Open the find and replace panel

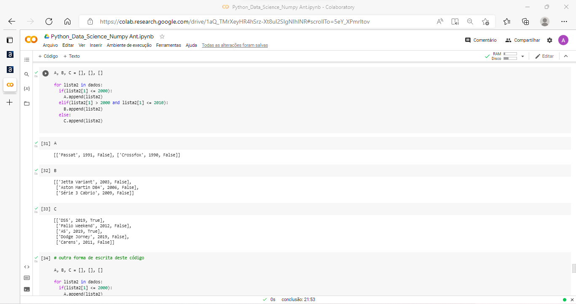27,74
